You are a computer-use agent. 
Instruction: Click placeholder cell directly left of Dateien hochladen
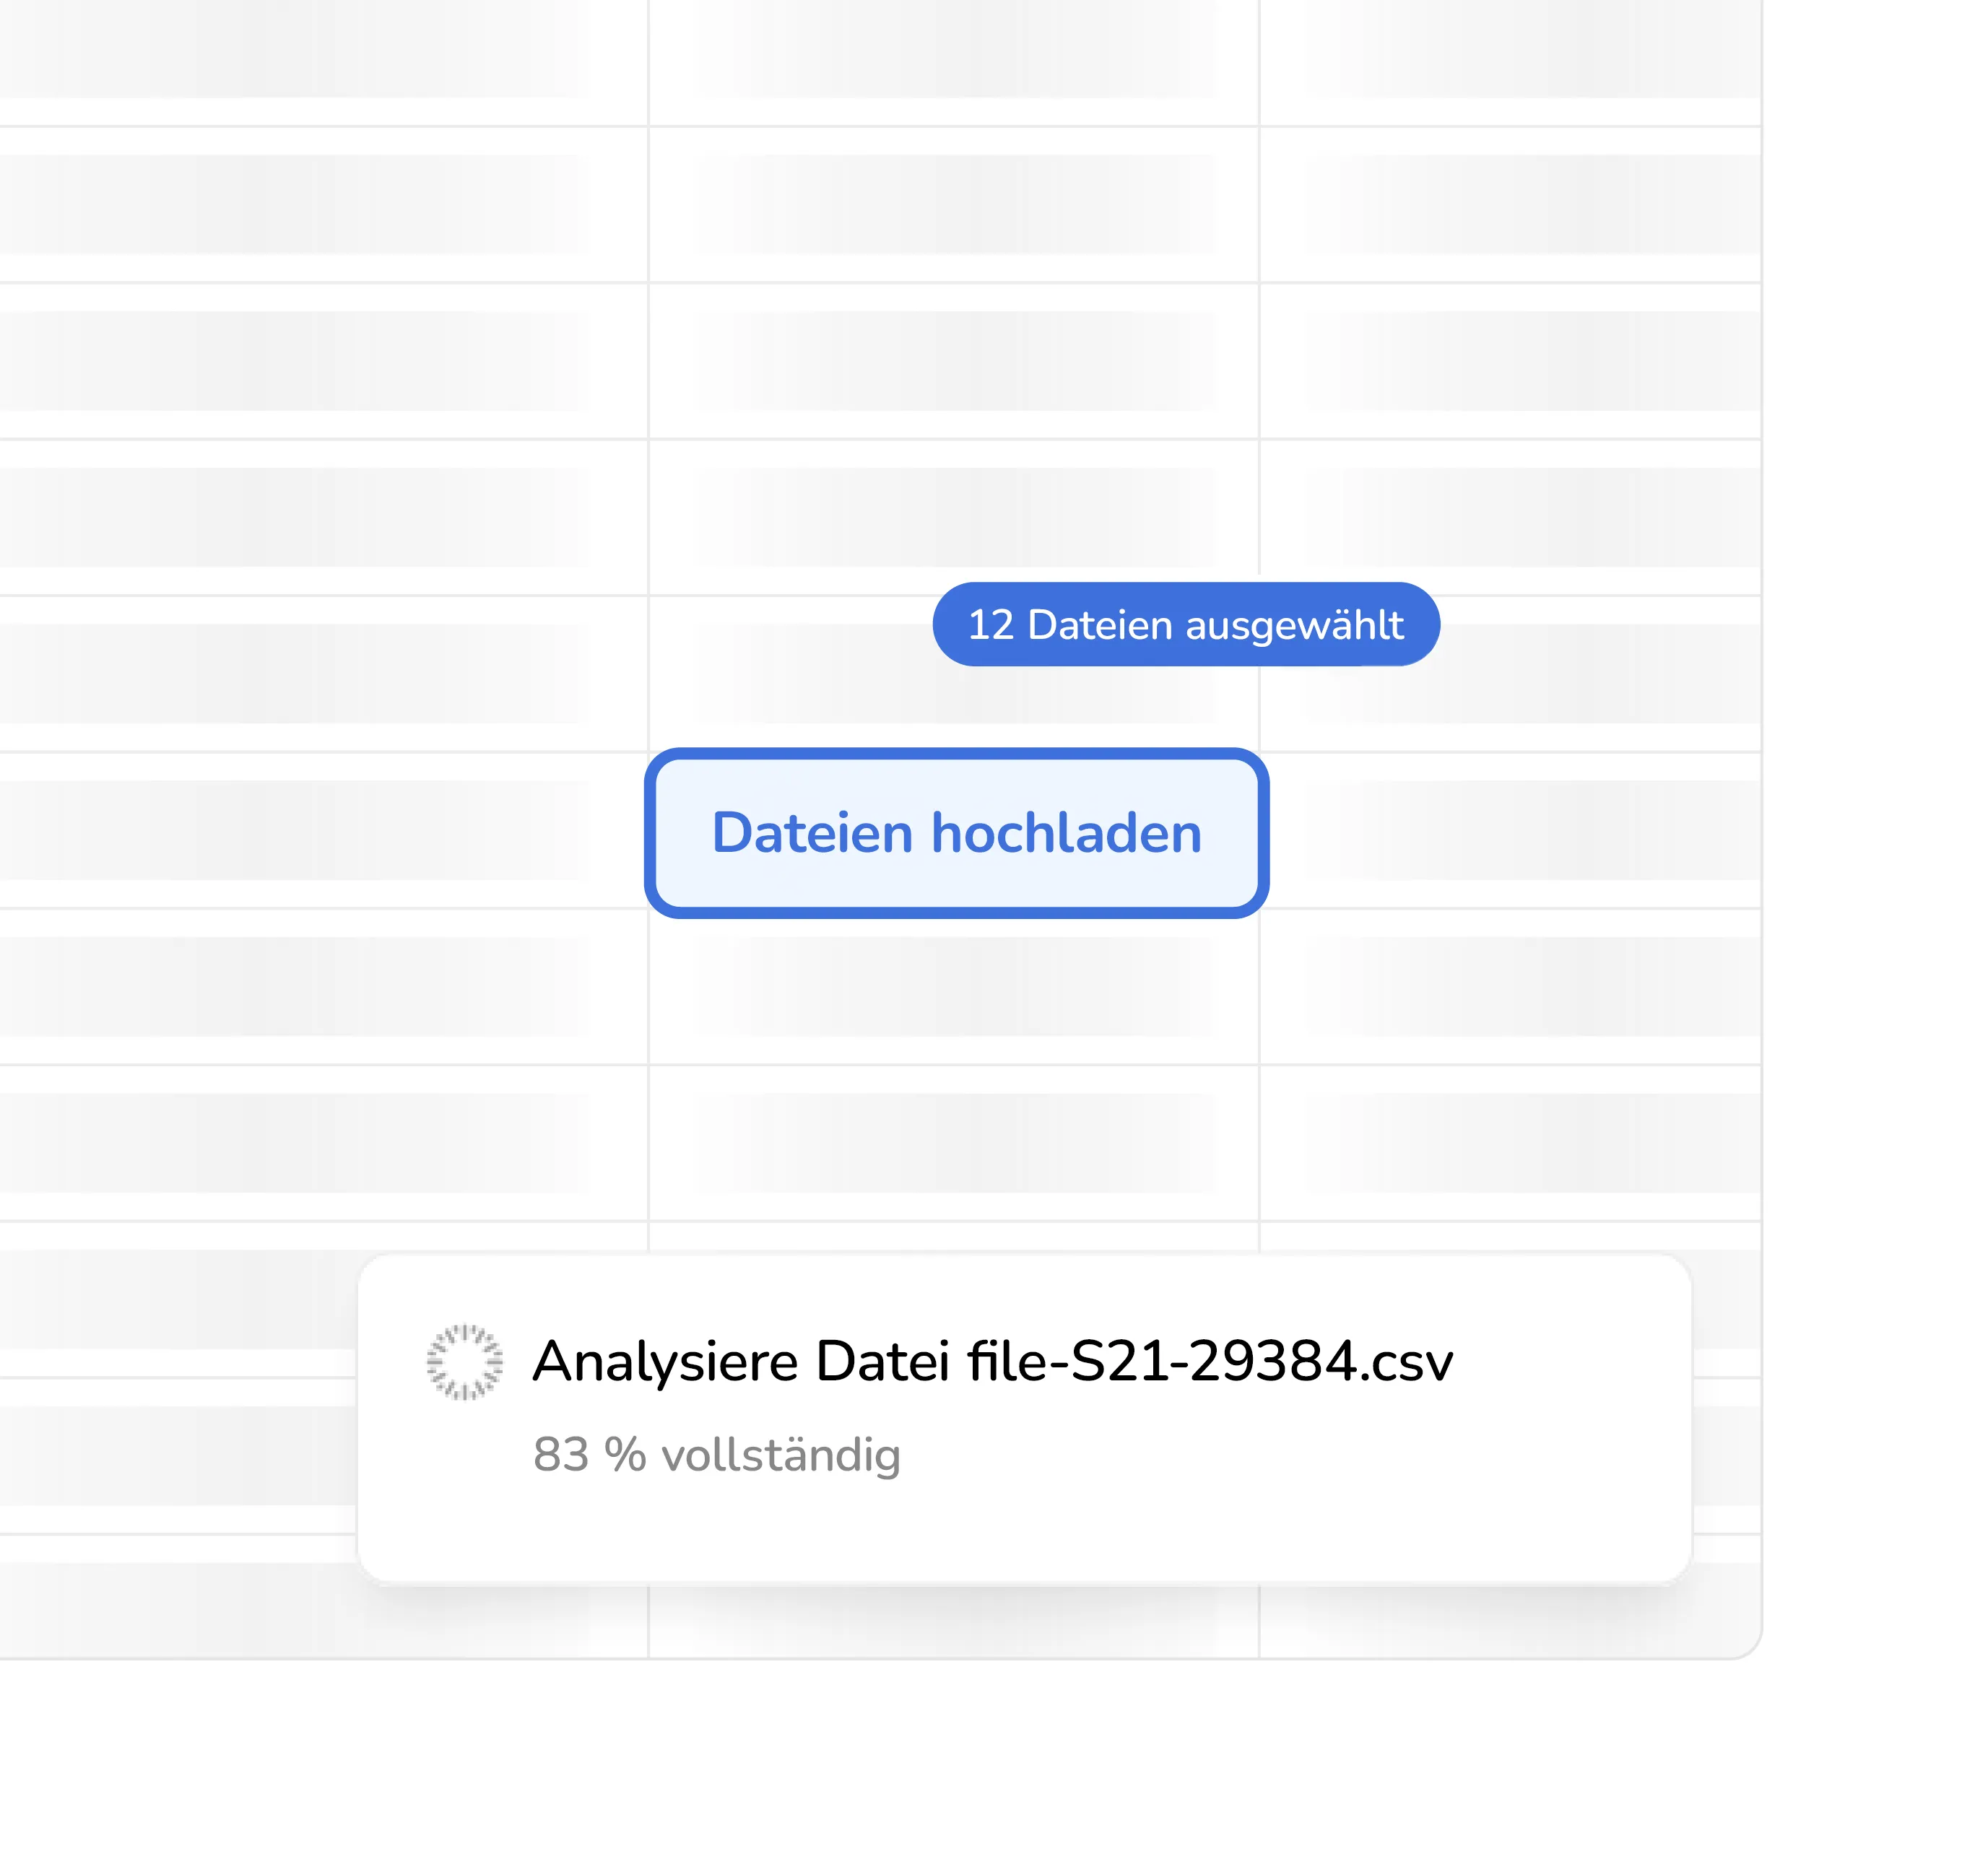click(298, 830)
